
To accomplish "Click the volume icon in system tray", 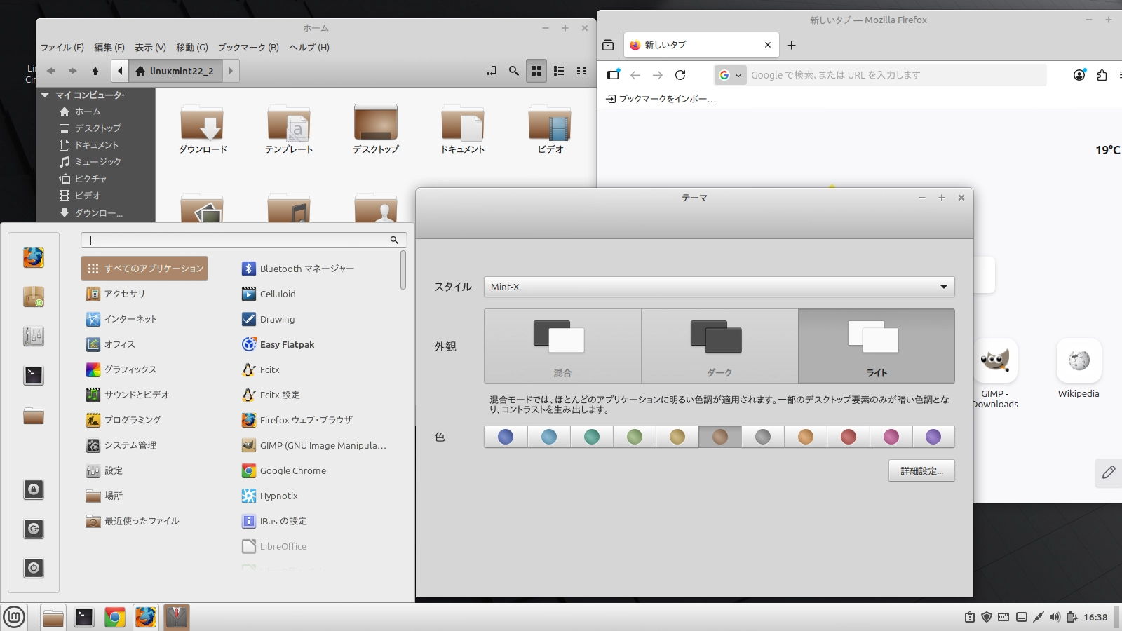I will tap(1055, 617).
